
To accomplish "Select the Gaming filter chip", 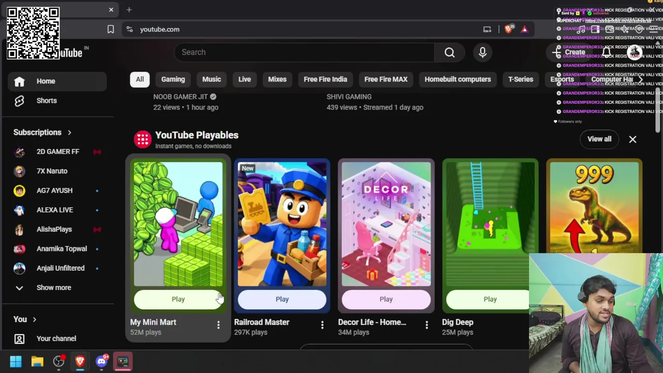I will (x=173, y=79).
